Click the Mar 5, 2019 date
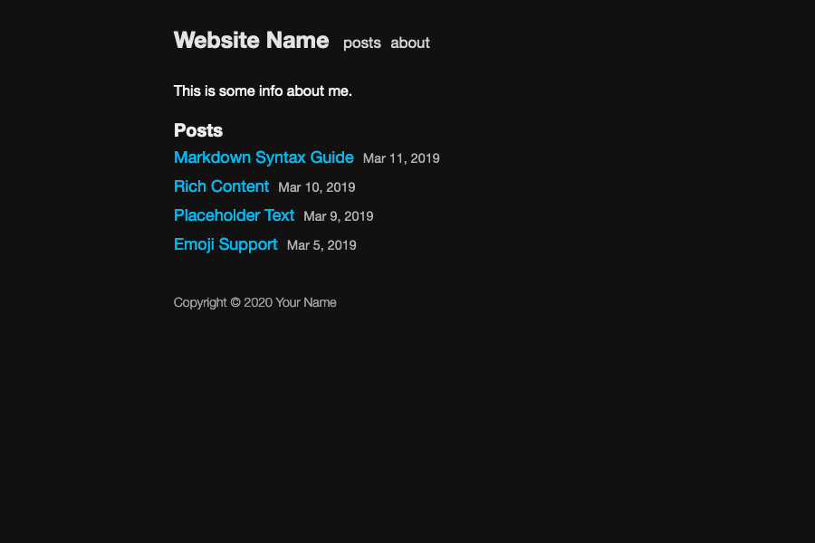Image resolution: width=815 pixels, height=543 pixels. (x=321, y=245)
